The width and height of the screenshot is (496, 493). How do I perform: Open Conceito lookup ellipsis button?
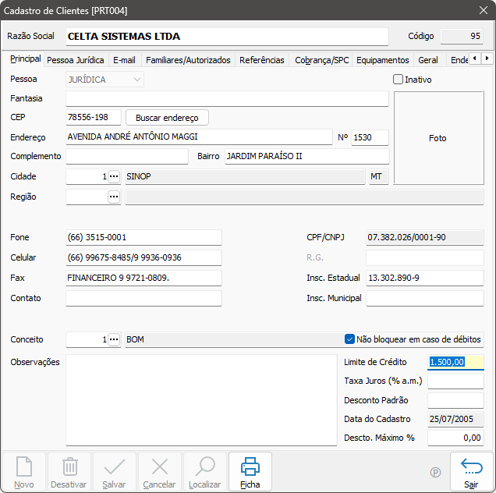114,340
